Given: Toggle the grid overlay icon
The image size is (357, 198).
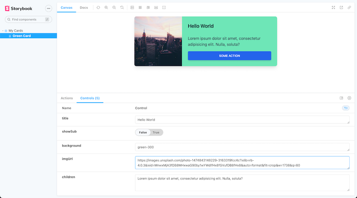Looking at the screenshot, I should coord(140,8).
